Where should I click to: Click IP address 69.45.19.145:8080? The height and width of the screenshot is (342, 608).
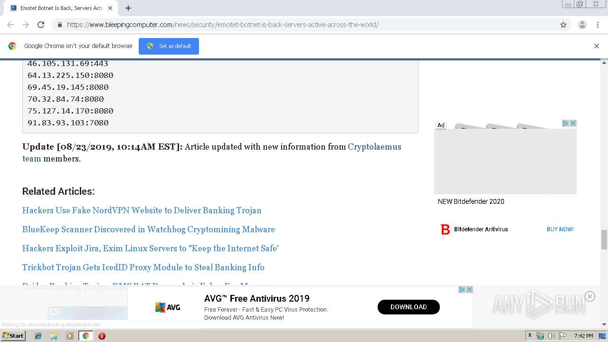coord(68,87)
